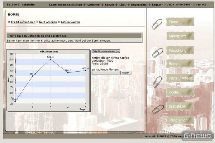Expand the Bitte Firma auswählen dropdown
This screenshot has width=215, height=143.
pos(106,51)
